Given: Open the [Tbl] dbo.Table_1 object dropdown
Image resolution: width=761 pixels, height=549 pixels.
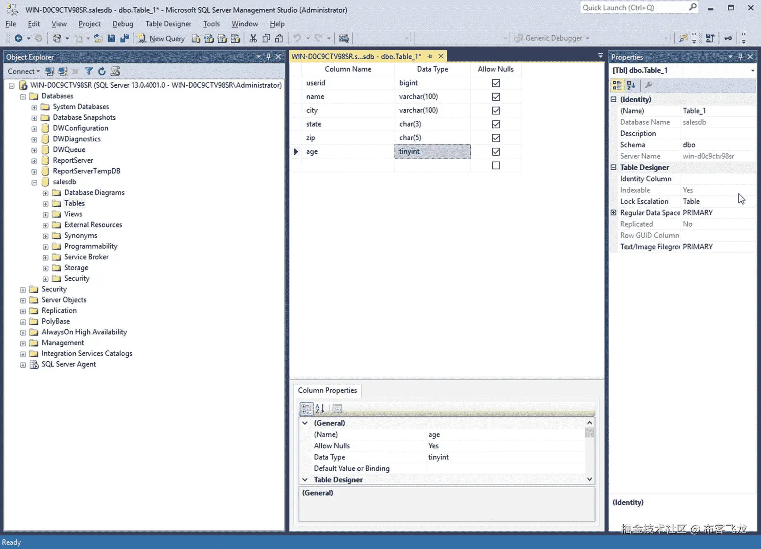Looking at the screenshot, I should pos(752,71).
